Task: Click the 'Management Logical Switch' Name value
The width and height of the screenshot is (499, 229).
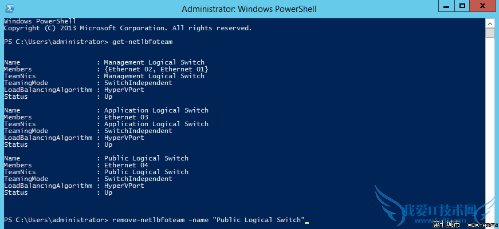Action: (x=154, y=62)
